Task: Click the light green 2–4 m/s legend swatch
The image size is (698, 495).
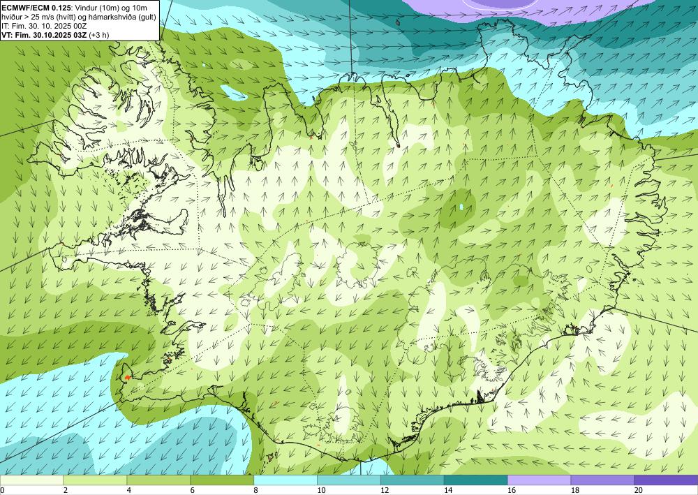Action: pos(95,480)
